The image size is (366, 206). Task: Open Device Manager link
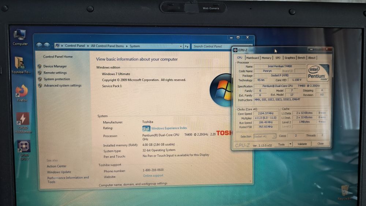point(55,66)
